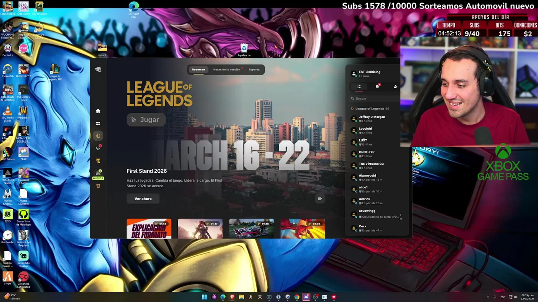The height and width of the screenshot is (302, 538).
Task: Open VLC media player desktop icon
Action: pyautogui.click(x=8, y=114)
